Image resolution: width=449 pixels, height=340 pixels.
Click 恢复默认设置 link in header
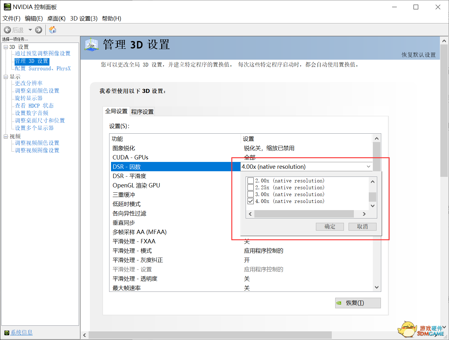[x=419, y=55]
